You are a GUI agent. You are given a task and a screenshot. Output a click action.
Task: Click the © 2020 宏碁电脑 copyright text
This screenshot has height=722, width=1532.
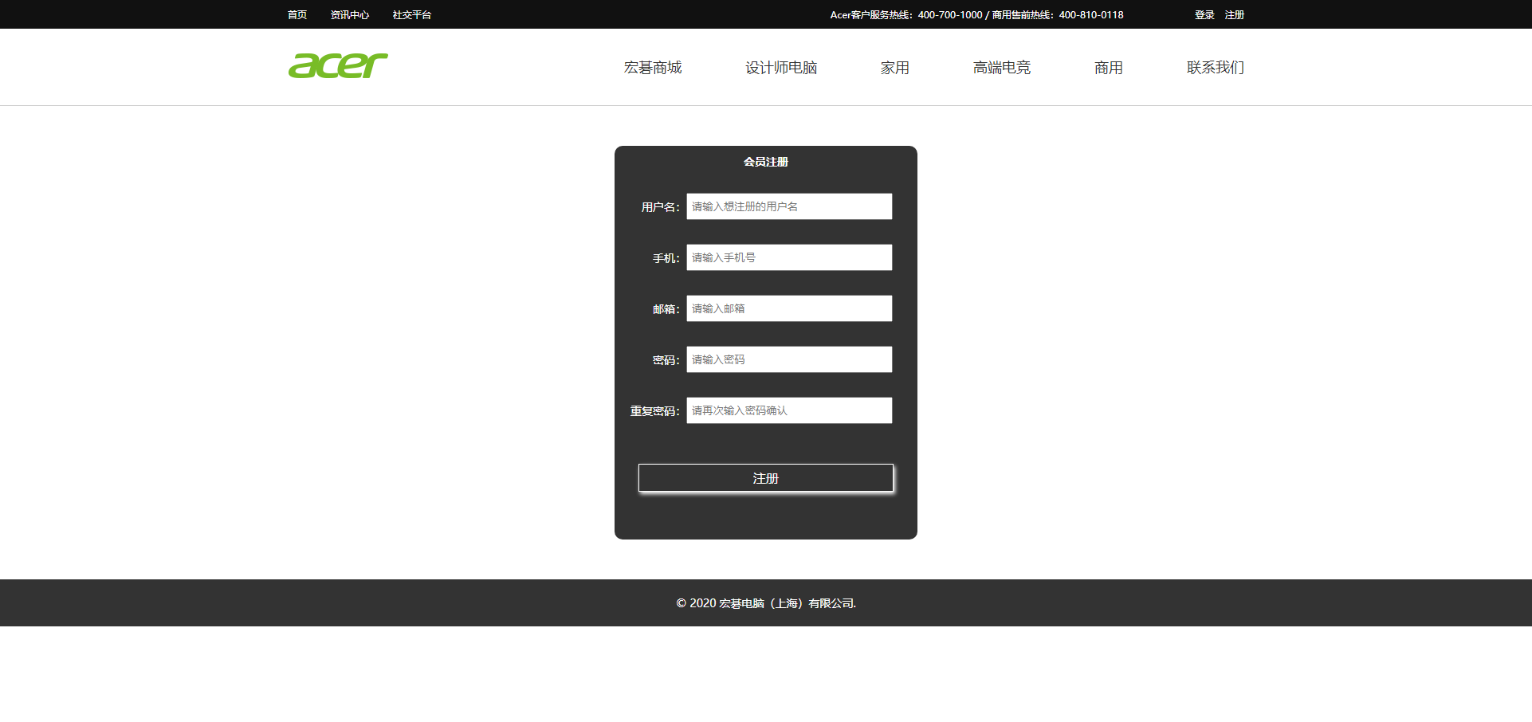[766, 603]
